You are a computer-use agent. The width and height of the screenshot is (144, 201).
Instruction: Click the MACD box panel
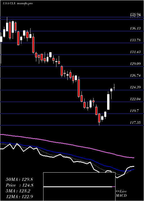(79, 187)
